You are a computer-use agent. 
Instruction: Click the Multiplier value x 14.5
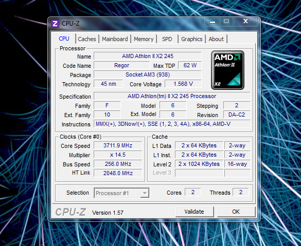(118, 155)
